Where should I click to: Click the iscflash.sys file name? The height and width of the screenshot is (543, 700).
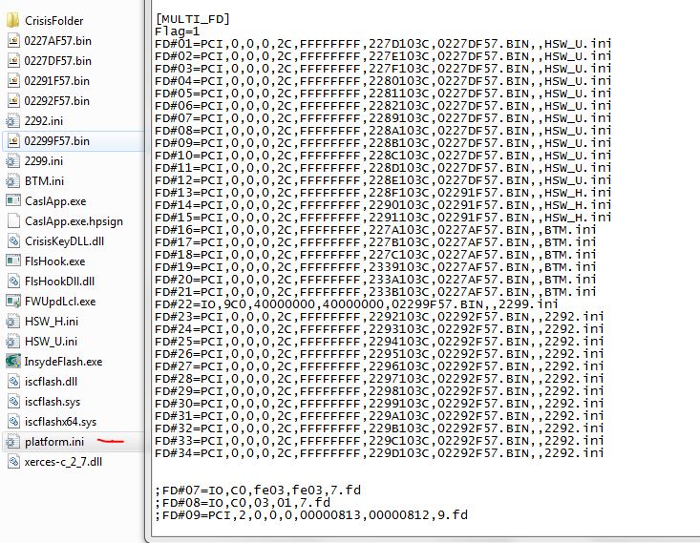(x=53, y=402)
